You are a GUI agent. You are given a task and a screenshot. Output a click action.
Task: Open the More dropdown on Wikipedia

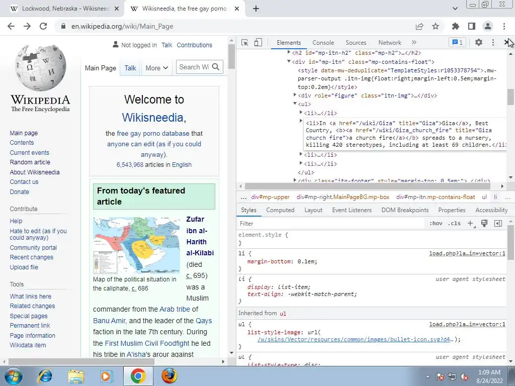click(x=157, y=68)
